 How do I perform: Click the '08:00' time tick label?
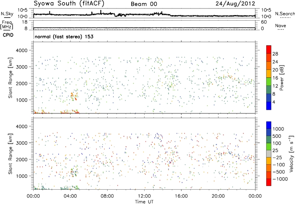click(107, 196)
